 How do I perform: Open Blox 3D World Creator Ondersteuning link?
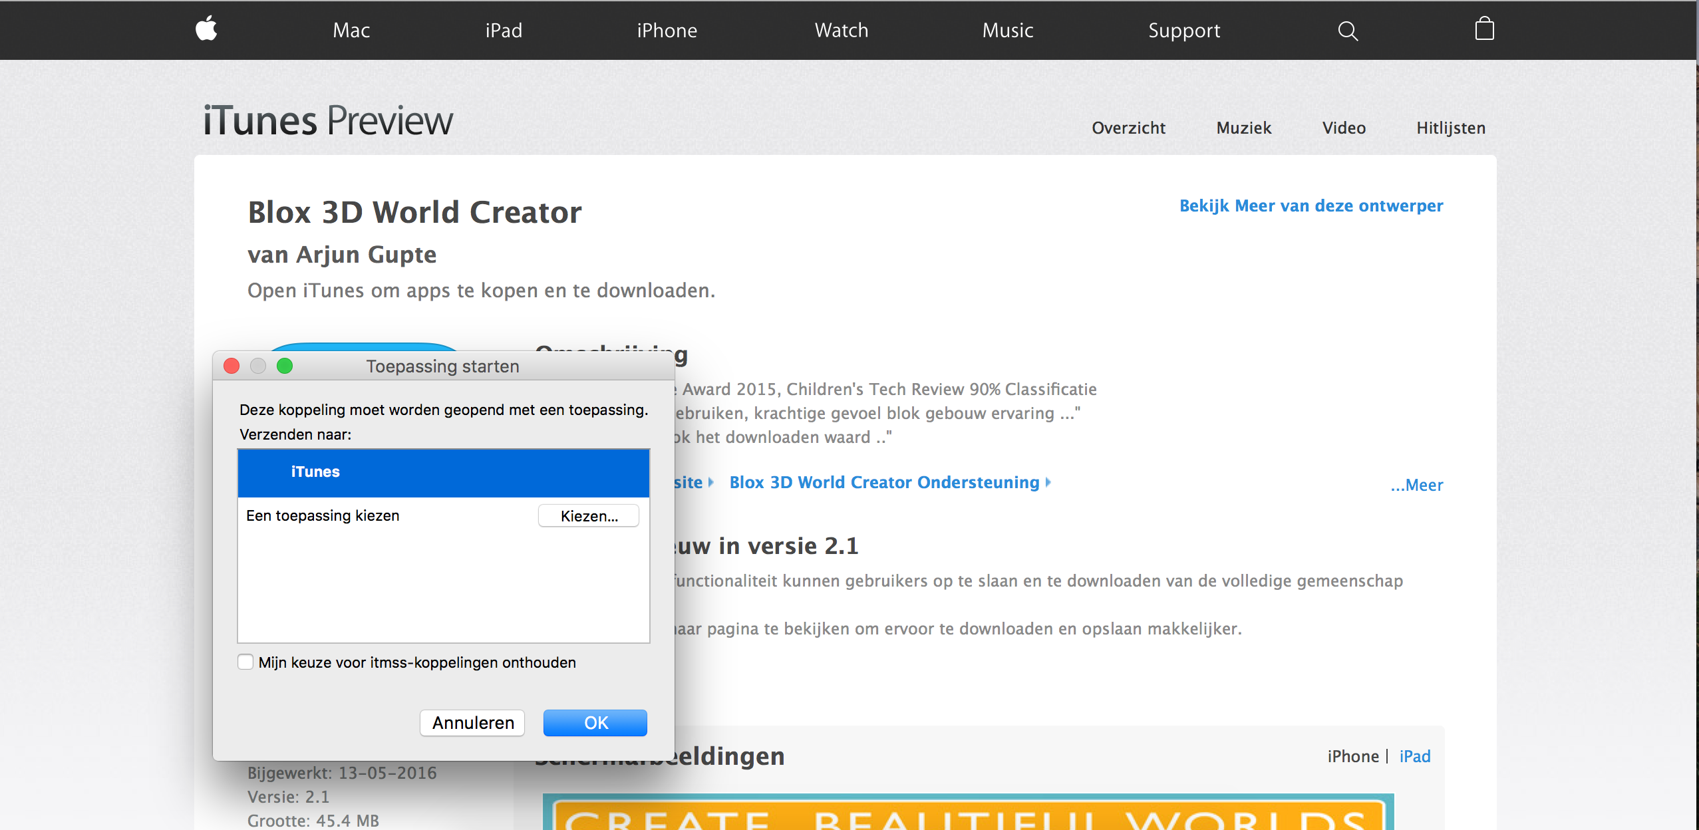point(890,482)
